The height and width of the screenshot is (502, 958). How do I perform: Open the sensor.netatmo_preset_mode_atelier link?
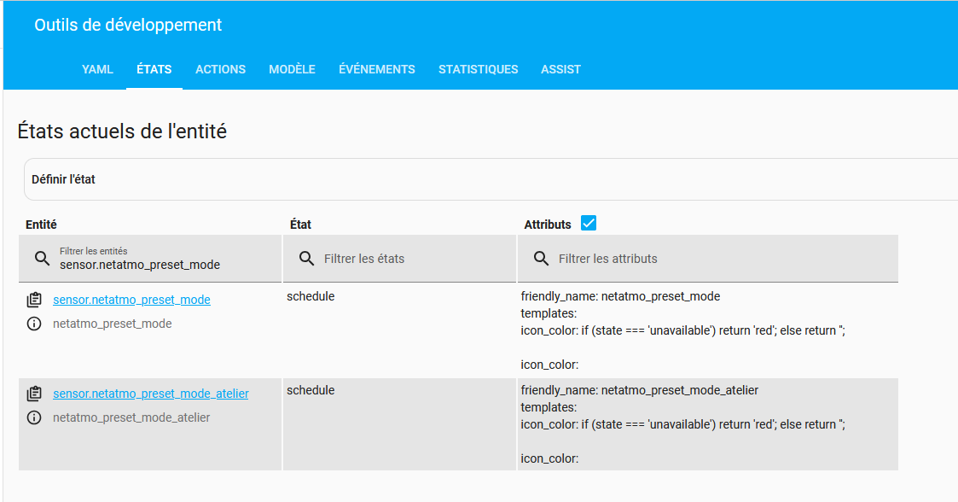[x=150, y=394]
